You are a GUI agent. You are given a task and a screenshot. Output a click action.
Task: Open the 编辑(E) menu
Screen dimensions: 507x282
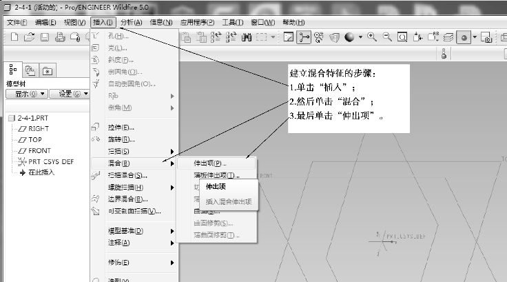pyautogui.click(x=45, y=22)
